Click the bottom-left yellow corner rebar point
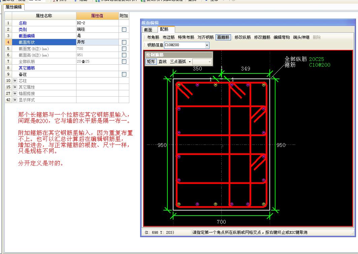 point(179,204)
